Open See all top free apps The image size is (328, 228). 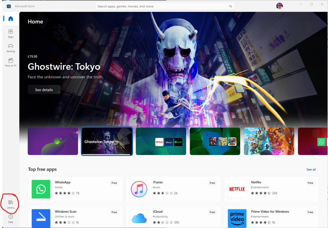pyautogui.click(x=311, y=169)
